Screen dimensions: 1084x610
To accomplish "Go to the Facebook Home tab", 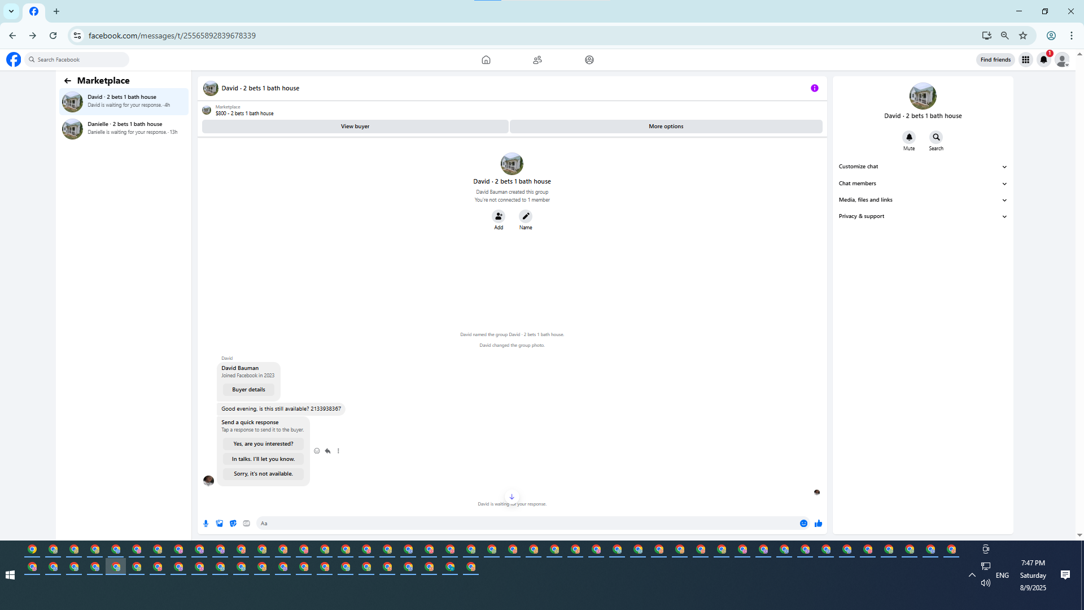I will pos(486,60).
